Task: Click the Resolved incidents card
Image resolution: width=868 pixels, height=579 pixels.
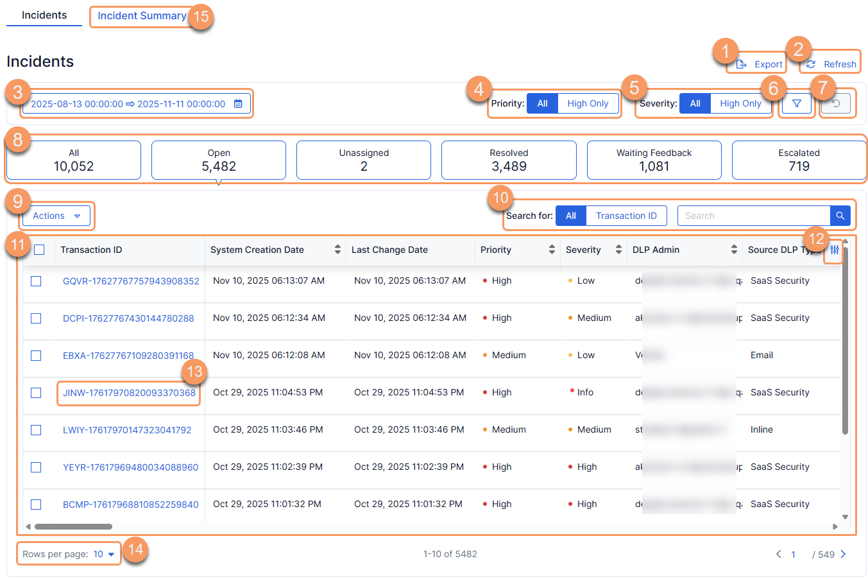Action: (x=509, y=159)
